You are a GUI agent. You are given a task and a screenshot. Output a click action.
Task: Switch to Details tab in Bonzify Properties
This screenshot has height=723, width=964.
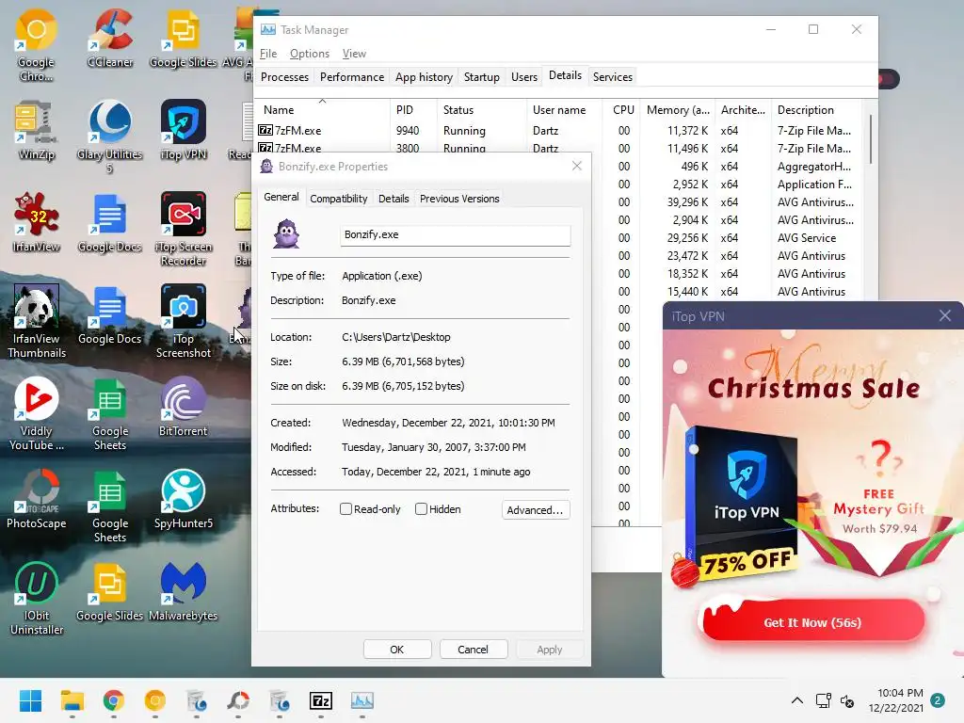394,199
